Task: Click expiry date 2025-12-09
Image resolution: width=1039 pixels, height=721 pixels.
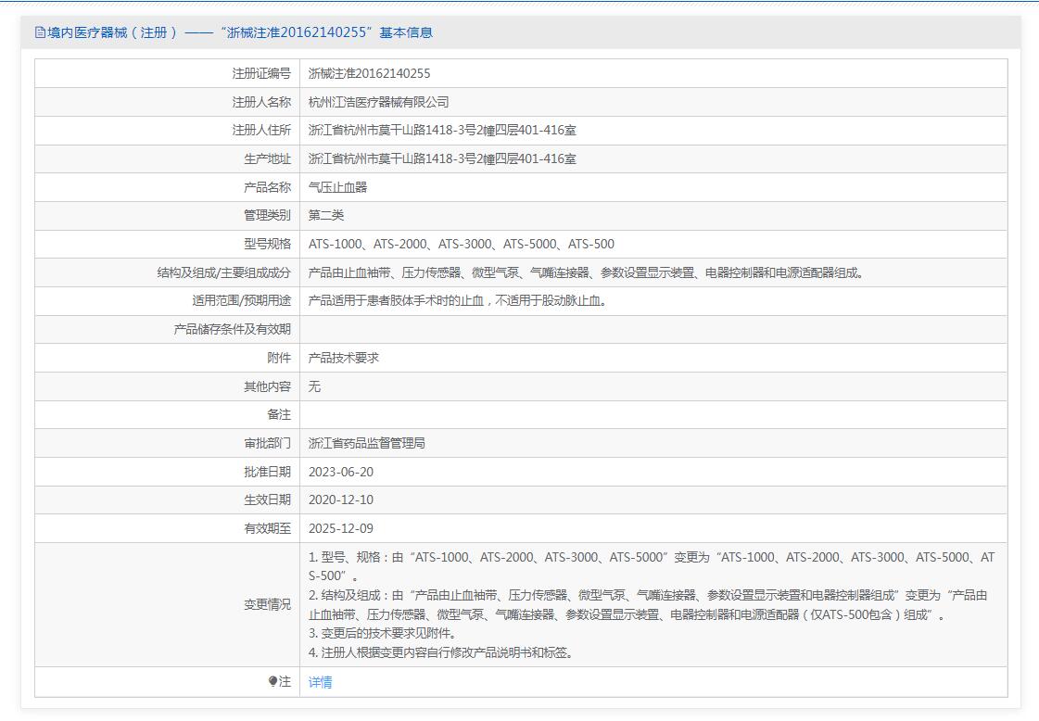Action: [340, 528]
